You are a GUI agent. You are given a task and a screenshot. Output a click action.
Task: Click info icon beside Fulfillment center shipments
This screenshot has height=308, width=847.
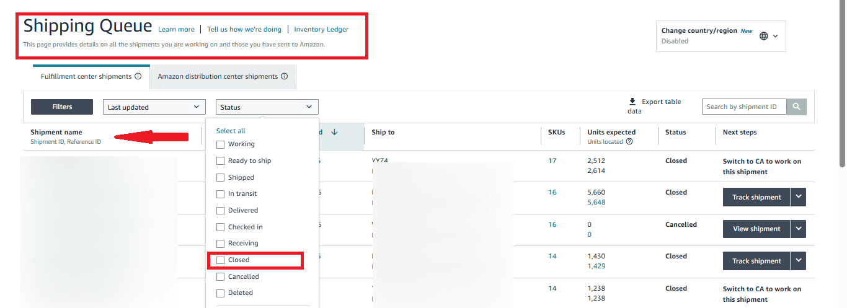[x=138, y=76]
